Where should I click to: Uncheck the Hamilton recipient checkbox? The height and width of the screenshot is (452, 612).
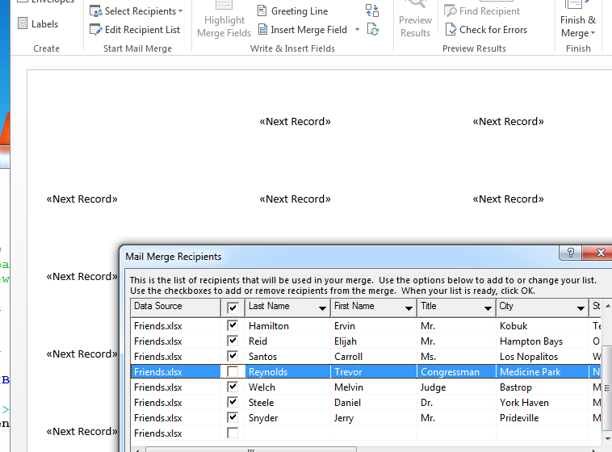(233, 326)
